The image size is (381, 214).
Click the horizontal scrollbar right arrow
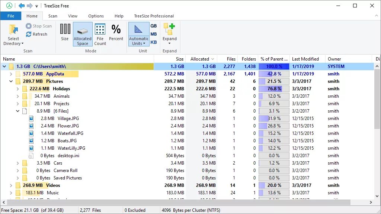(371, 202)
